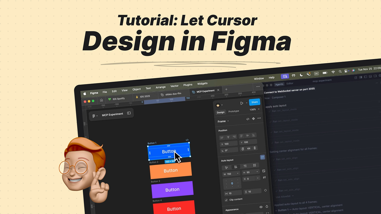Viewport: 381px width, 214px height.
Task: Open the File menu
Action: point(105,92)
